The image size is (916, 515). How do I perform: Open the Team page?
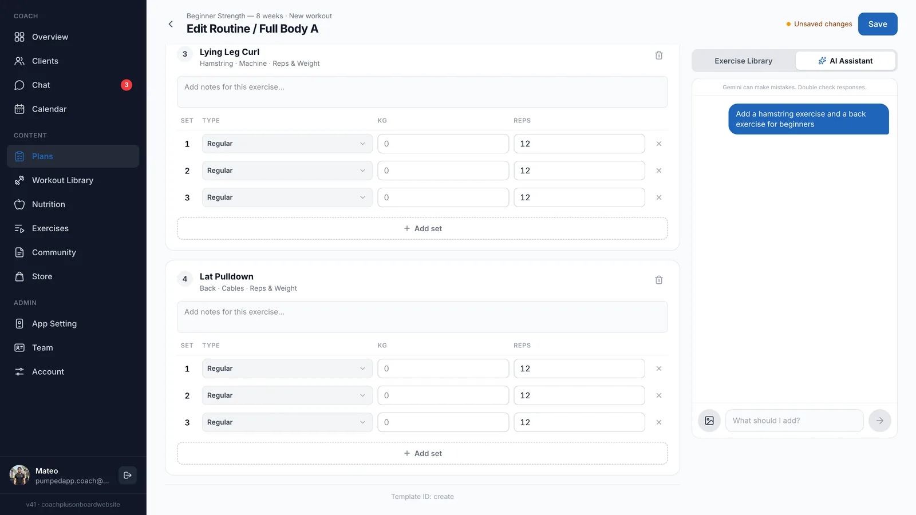[x=73, y=348]
